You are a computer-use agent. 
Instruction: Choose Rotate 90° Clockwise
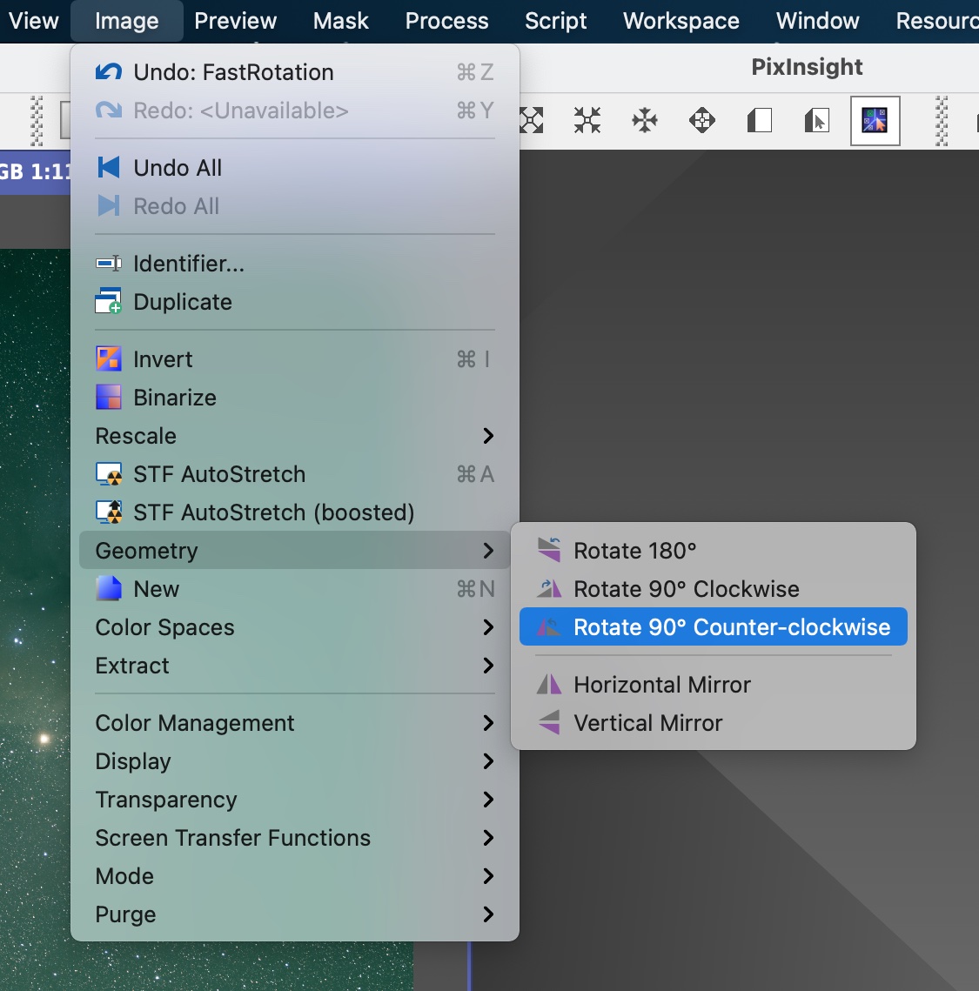pyautogui.click(x=686, y=589)
